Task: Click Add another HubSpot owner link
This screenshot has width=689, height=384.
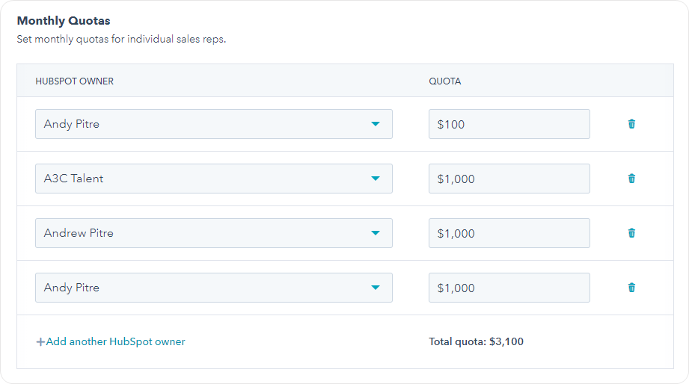Action: [x=116, y=341]
